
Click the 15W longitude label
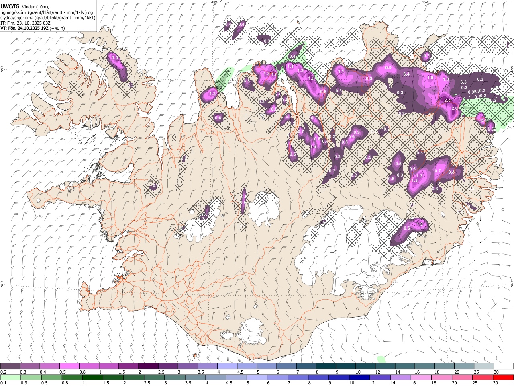click(x=425, y=2)
